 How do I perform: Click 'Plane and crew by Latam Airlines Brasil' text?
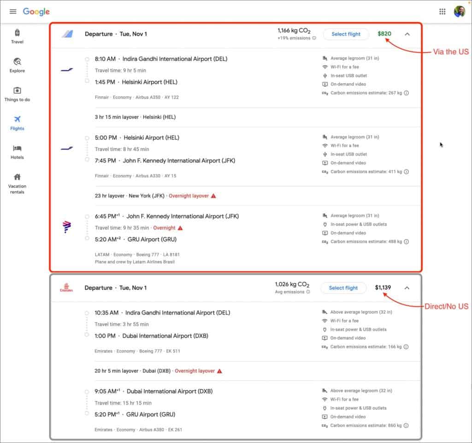(x=135, y=262)
